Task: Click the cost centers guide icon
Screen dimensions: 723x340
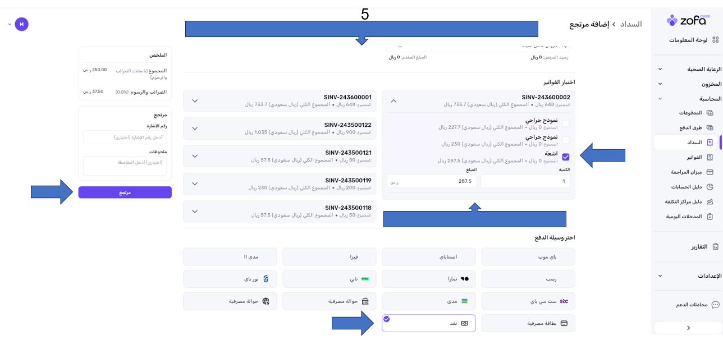Action: (710, 201)
